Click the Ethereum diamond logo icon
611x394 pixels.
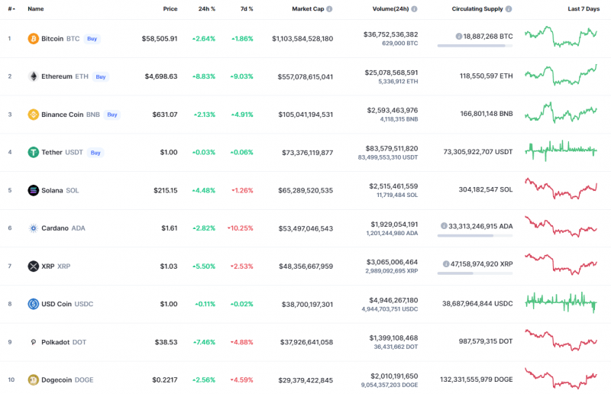33,76
